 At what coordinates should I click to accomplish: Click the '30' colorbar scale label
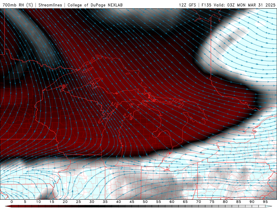tap(92, 202)
